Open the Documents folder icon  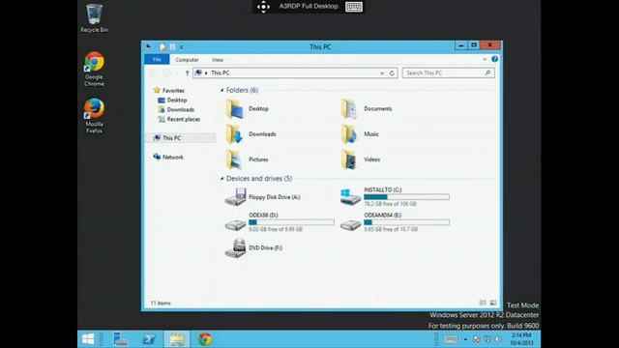[349, 109]
